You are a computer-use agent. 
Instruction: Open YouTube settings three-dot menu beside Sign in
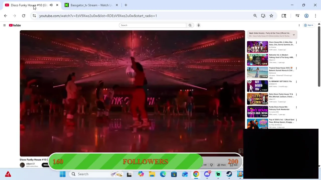pos(299,25)
